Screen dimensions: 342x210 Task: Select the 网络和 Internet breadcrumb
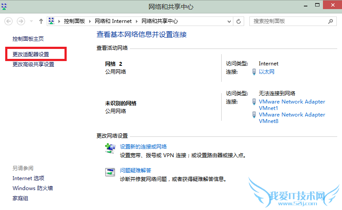tap(113, 21)
